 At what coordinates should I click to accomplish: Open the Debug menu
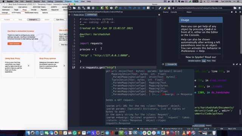[x=50, y=2]
